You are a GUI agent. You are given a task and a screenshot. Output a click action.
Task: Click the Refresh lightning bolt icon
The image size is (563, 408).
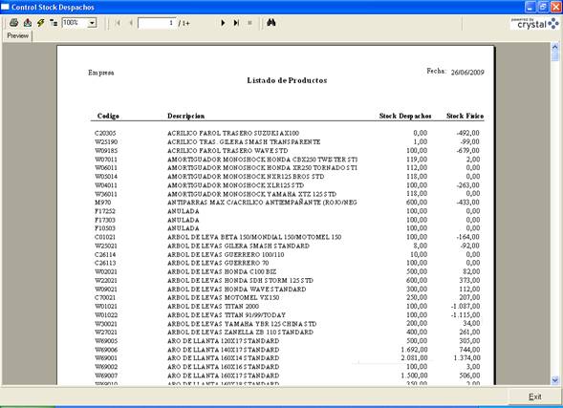pyautogui.click(x=40, y=23)
